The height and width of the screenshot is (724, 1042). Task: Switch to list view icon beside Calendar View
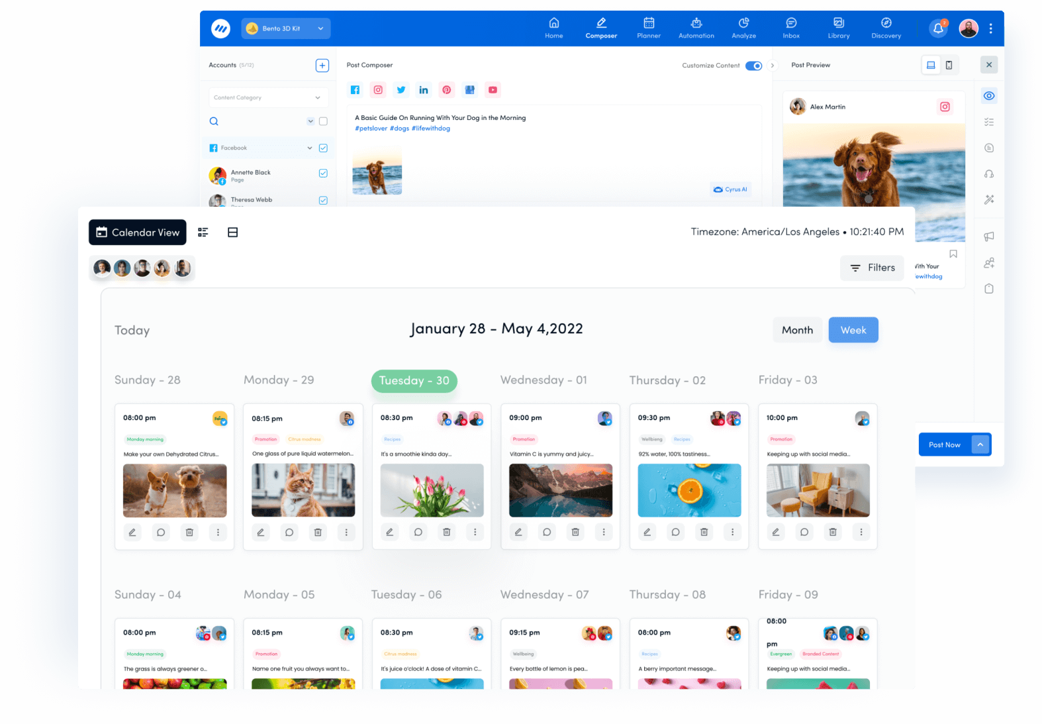click(203, 233)
